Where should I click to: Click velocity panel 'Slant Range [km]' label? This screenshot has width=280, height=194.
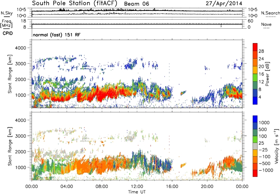[10, 146]
